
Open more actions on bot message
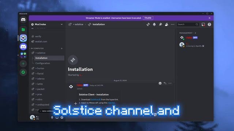point(170,83)
